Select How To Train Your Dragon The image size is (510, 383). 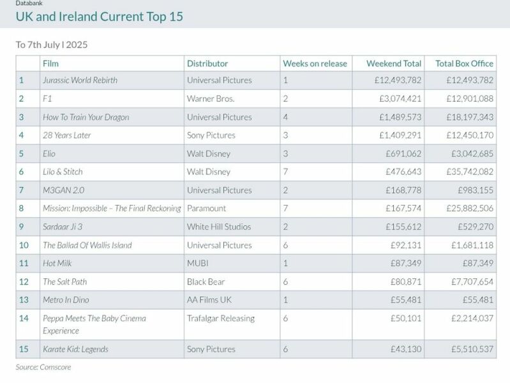coord(86,117)
